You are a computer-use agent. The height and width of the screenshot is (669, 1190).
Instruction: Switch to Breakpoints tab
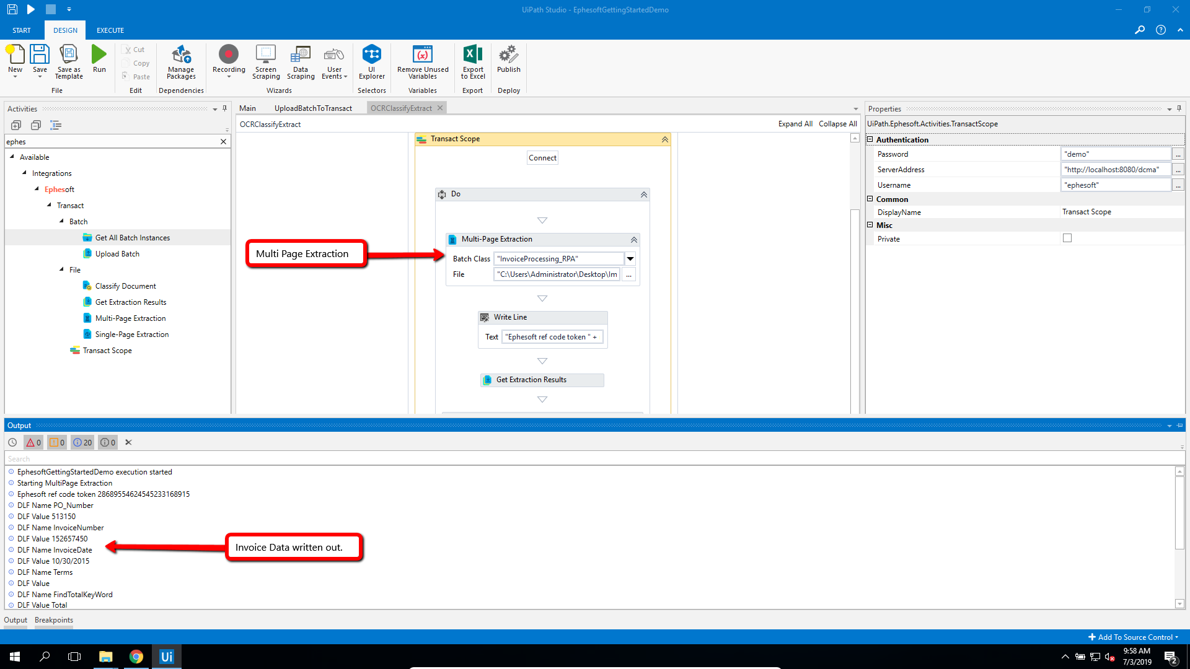(x=54, y=620)
